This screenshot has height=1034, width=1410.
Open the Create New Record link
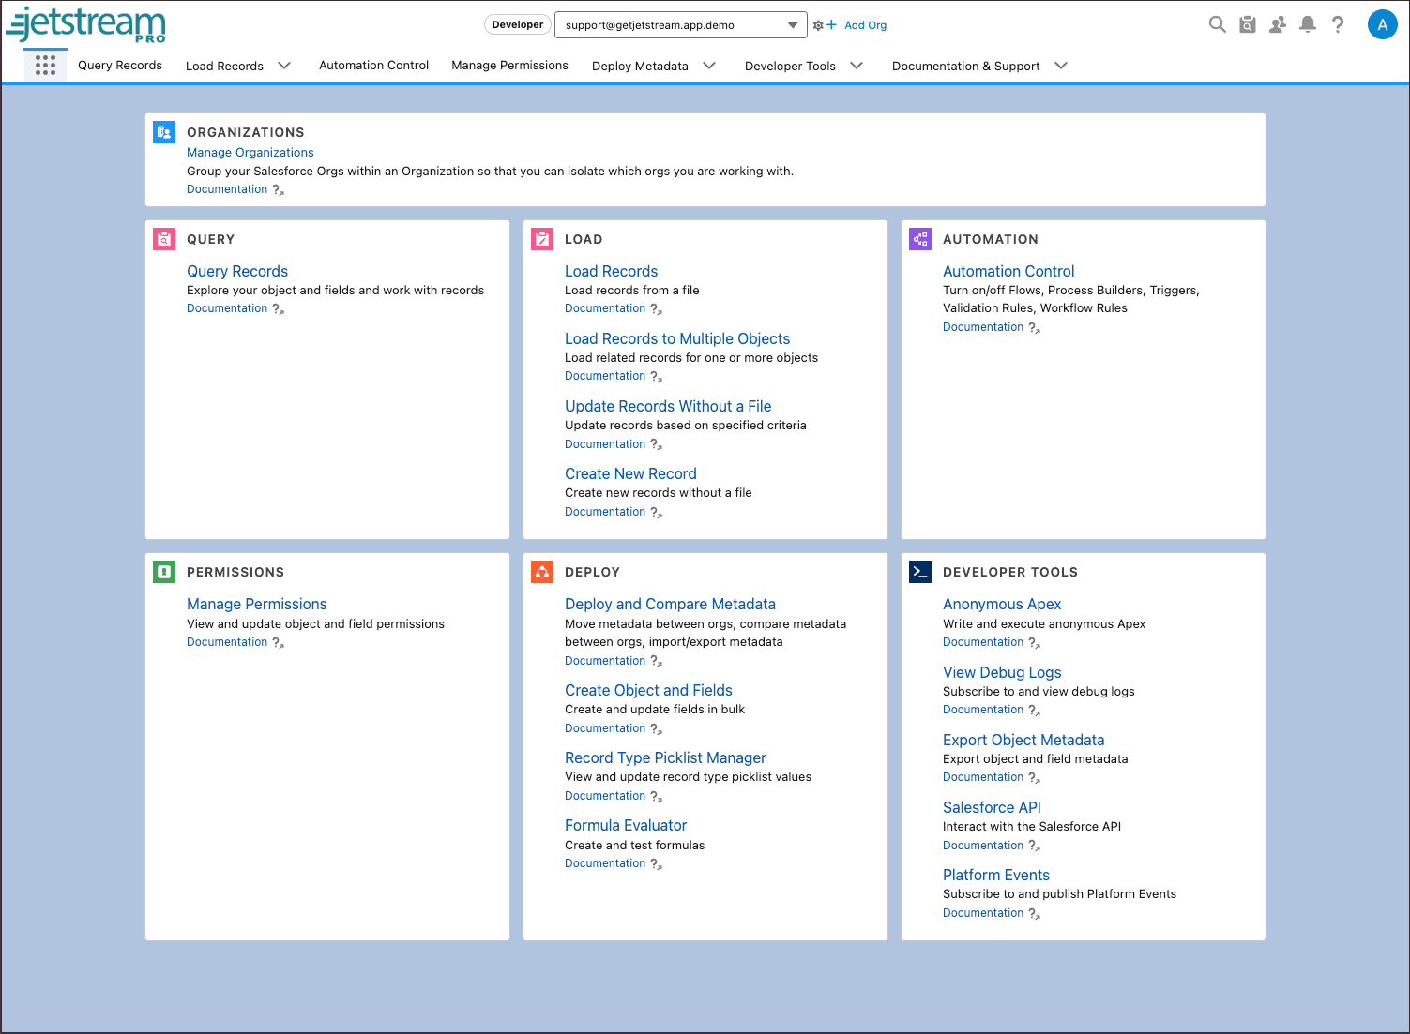pos(630,473)
